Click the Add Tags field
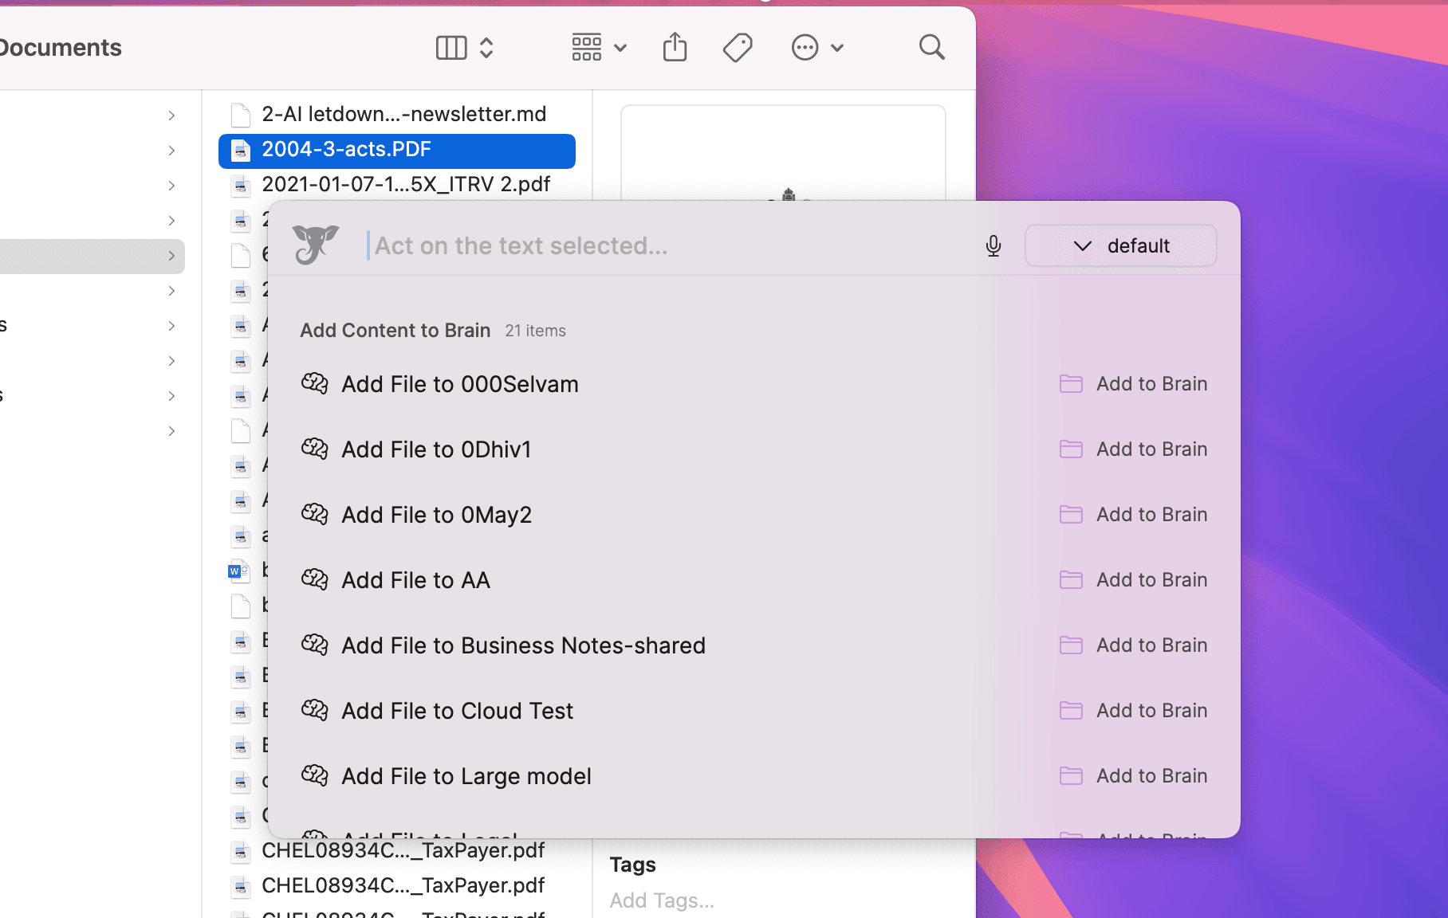Screen dimensions: 1448x918 tap(662, 900)
